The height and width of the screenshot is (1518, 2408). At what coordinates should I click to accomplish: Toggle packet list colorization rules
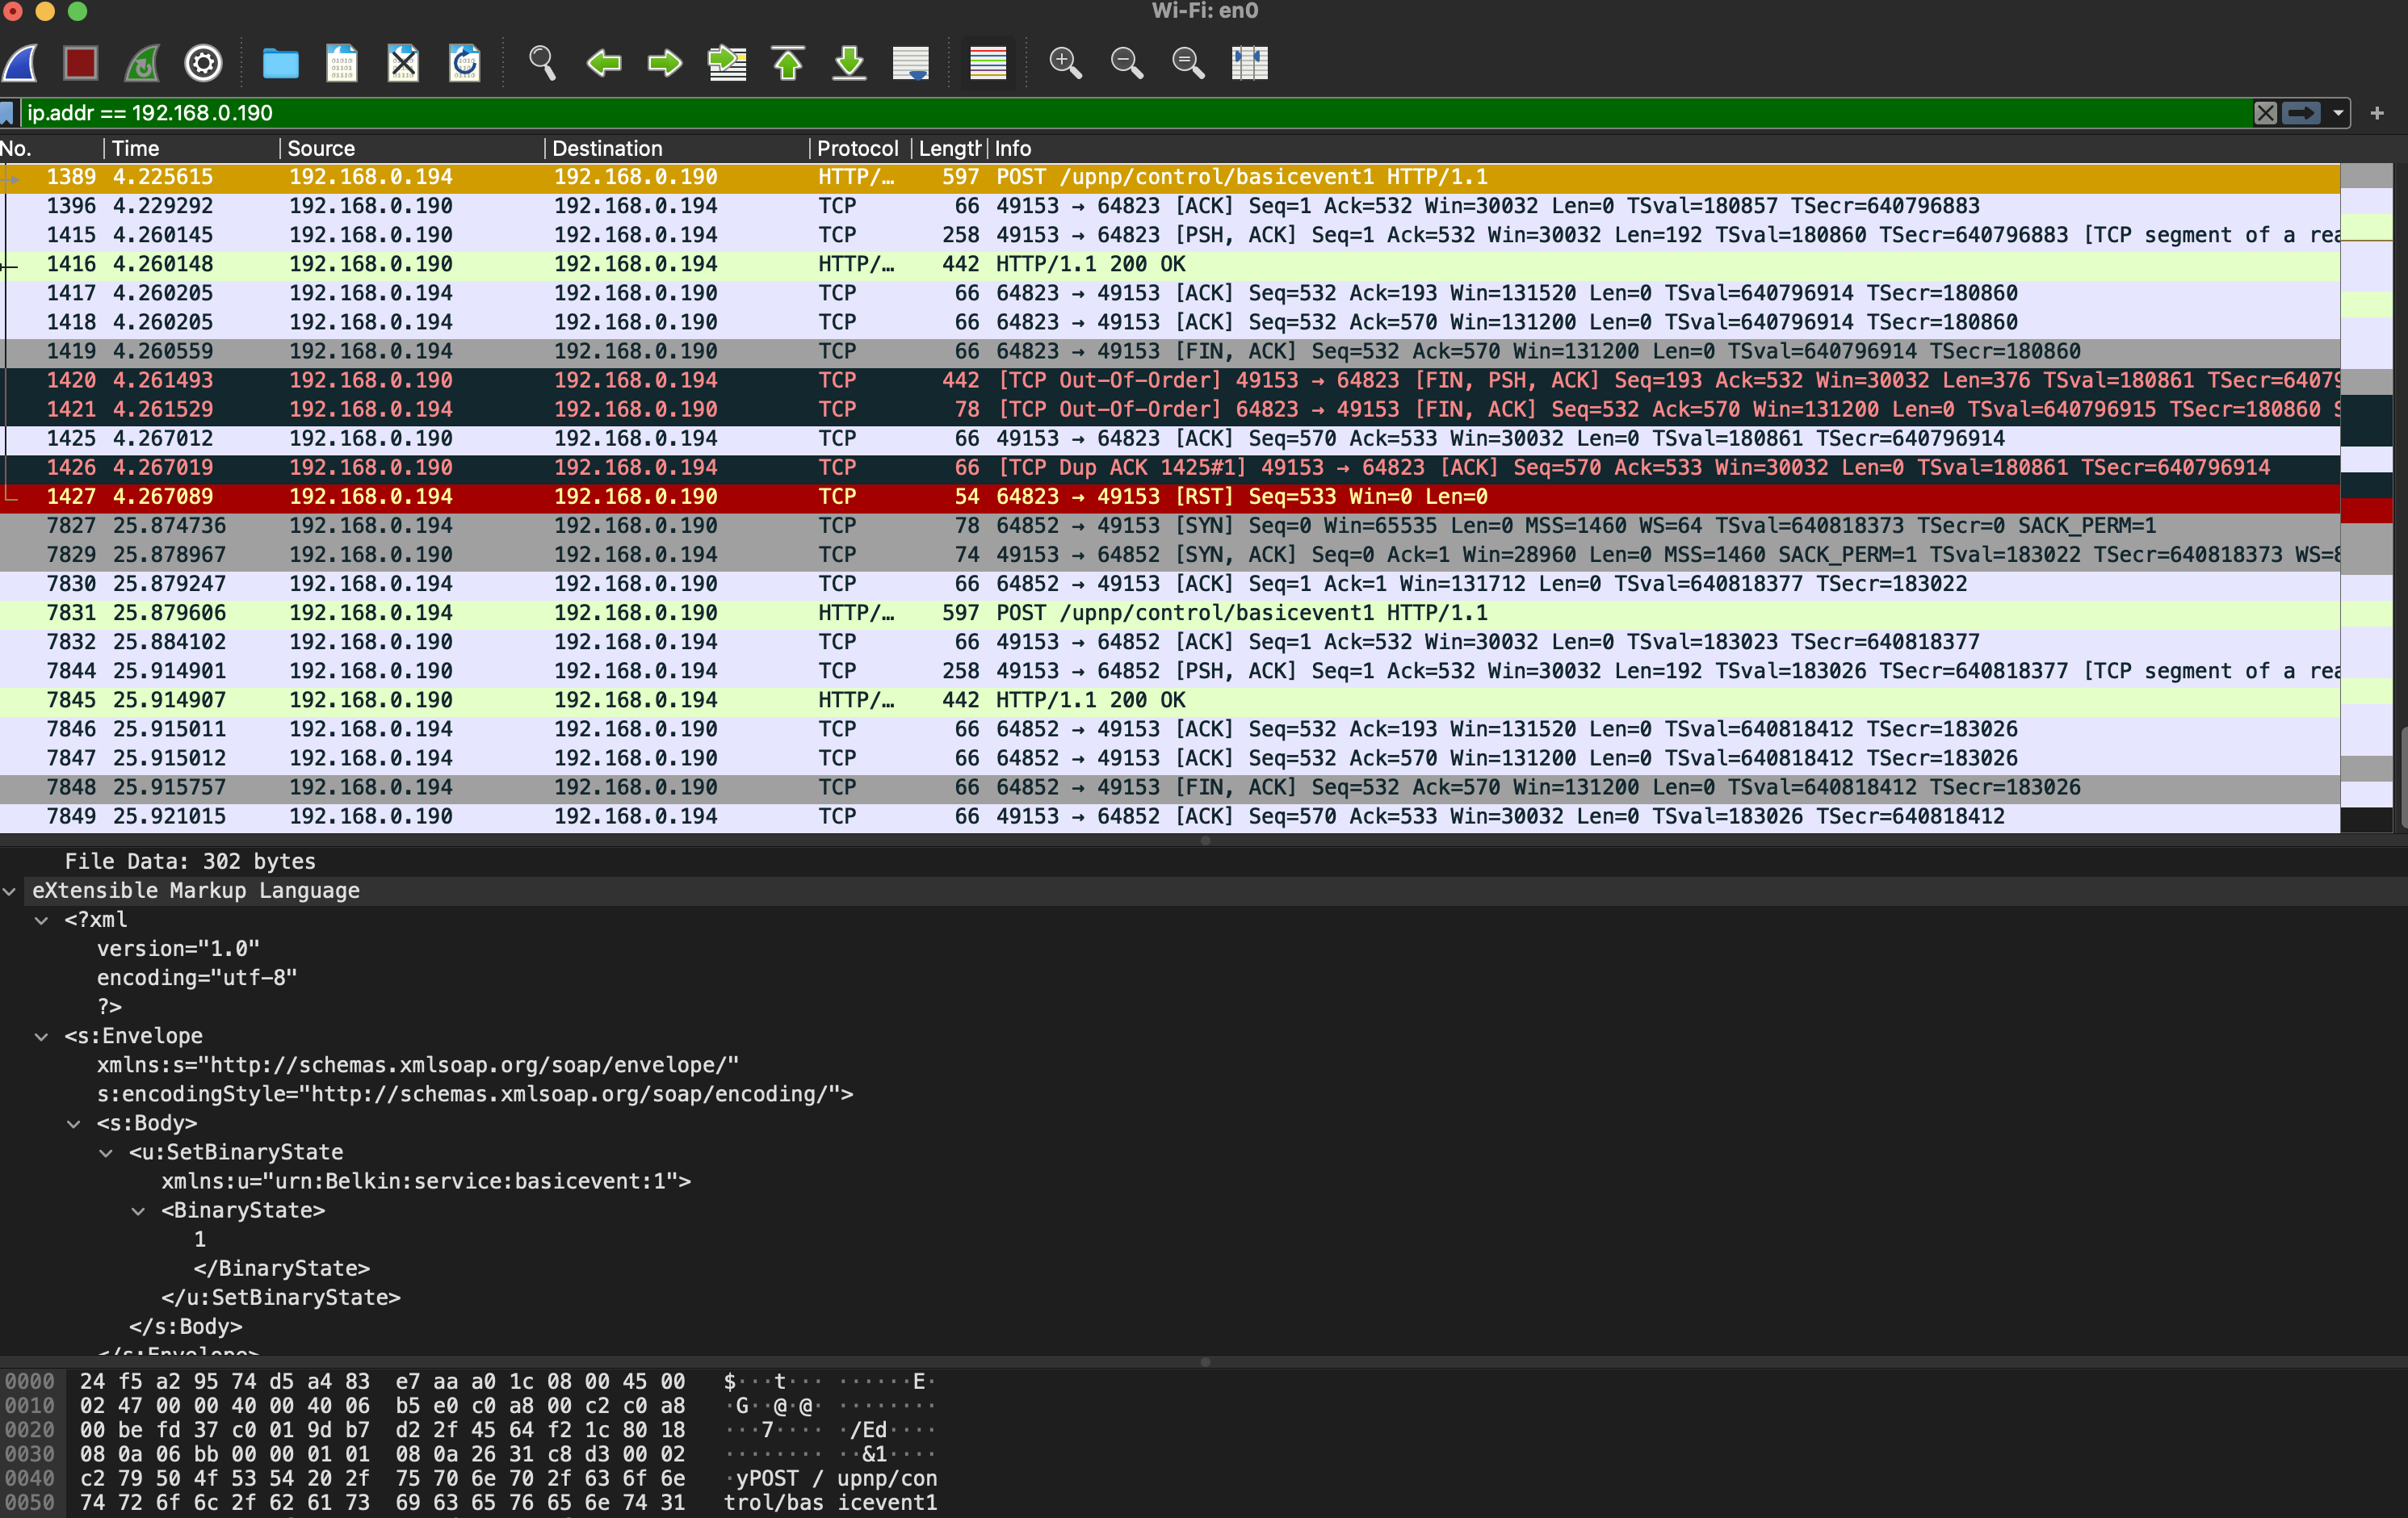988,63
